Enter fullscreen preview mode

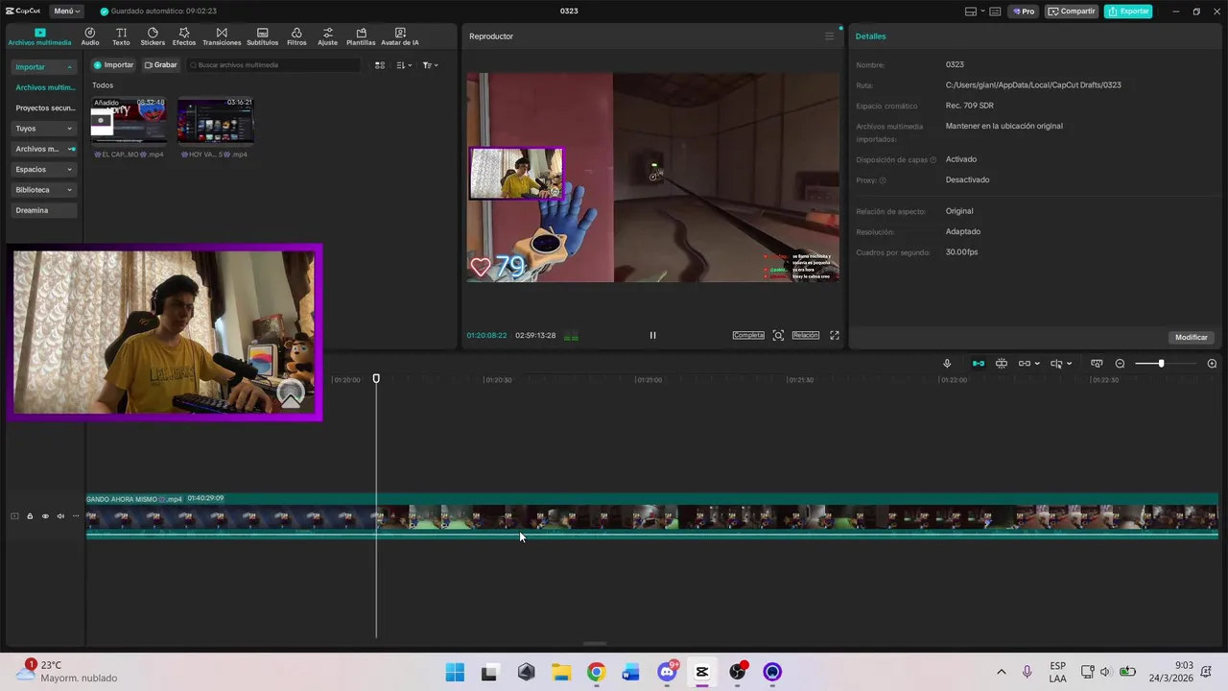tap(835, 335)
